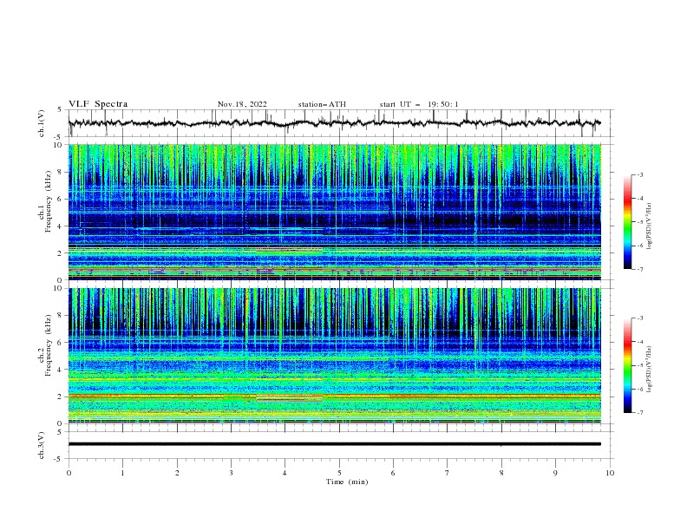Click the ch.2 spectrogram plot area
The width and height of the screenshot is (687, 531).
pos(335,356)
